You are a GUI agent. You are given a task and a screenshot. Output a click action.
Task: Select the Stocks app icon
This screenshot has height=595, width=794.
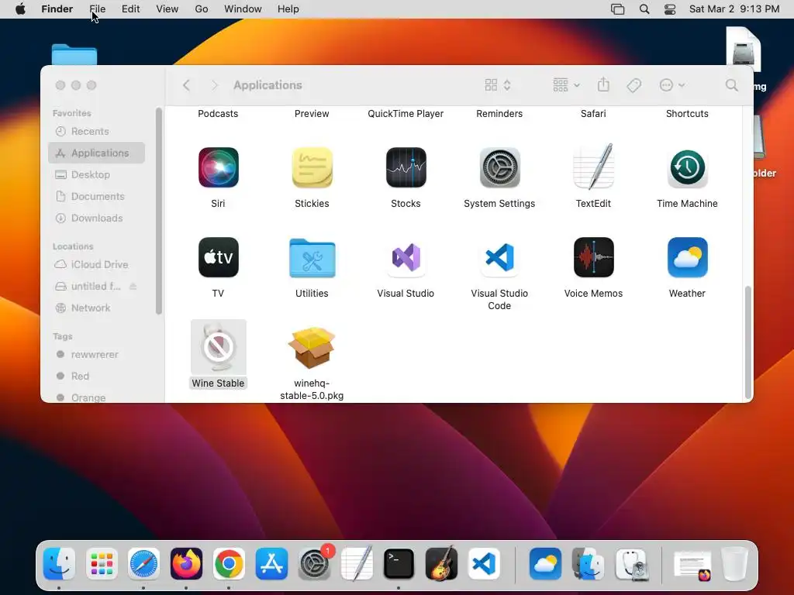pyautogui.click(x=406, y=167)
